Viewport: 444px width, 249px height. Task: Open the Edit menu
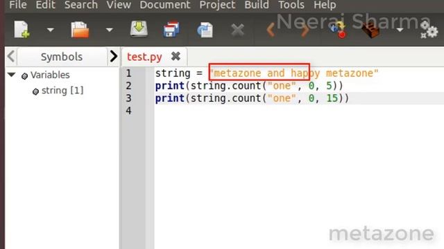coord(45,5)
